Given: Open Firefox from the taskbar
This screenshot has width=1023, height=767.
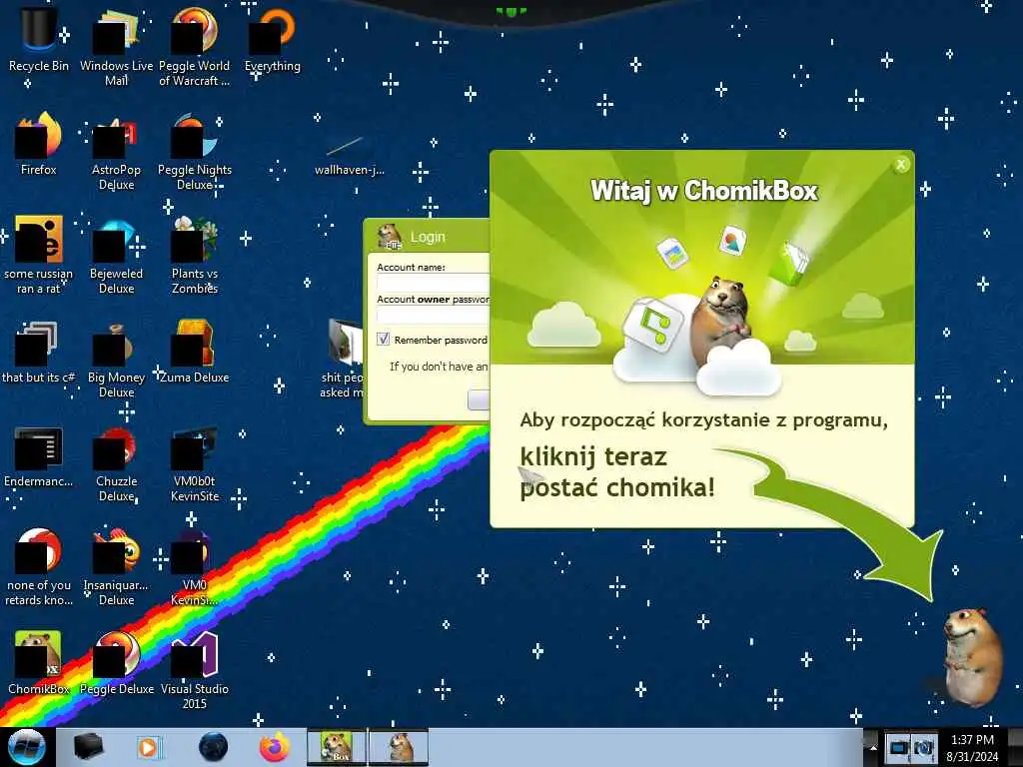Looking at the screenshot, I should pyautogui.click(x=274, y=747).
